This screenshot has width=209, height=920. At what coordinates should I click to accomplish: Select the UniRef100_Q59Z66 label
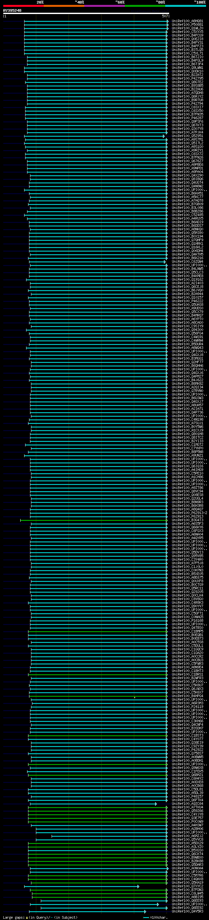187,811
